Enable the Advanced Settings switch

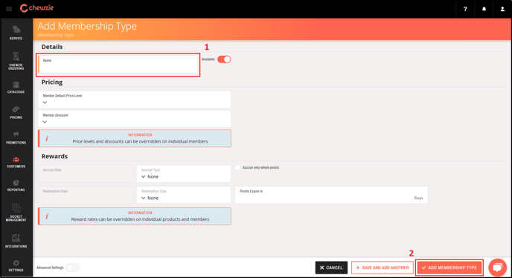pos(73,268)
